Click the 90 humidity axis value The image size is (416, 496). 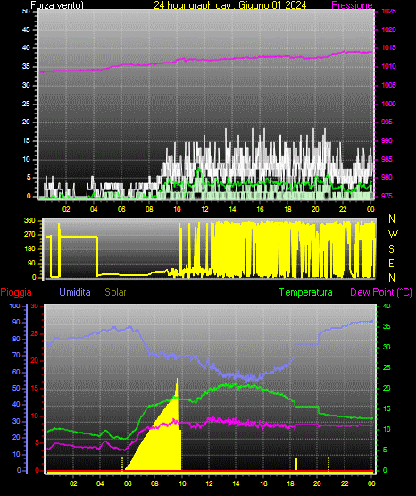[16, 322]
